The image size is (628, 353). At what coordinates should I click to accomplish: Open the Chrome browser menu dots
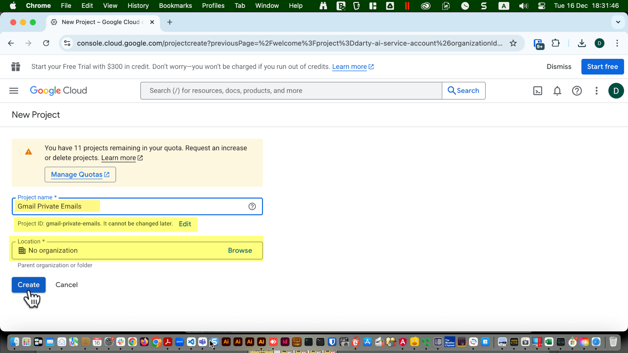[618, 43]
